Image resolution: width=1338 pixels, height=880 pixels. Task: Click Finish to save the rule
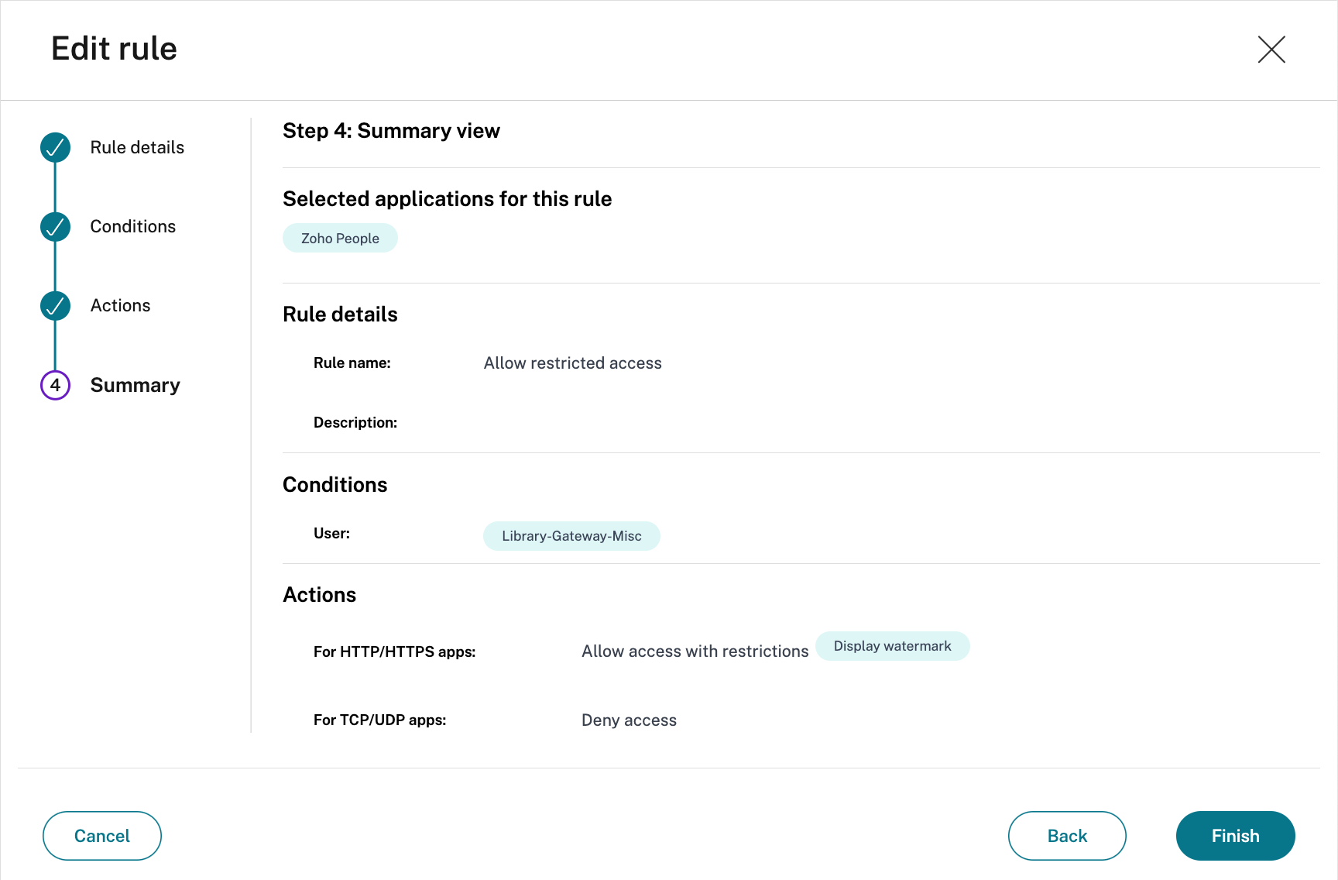(x=1235, y=836)
